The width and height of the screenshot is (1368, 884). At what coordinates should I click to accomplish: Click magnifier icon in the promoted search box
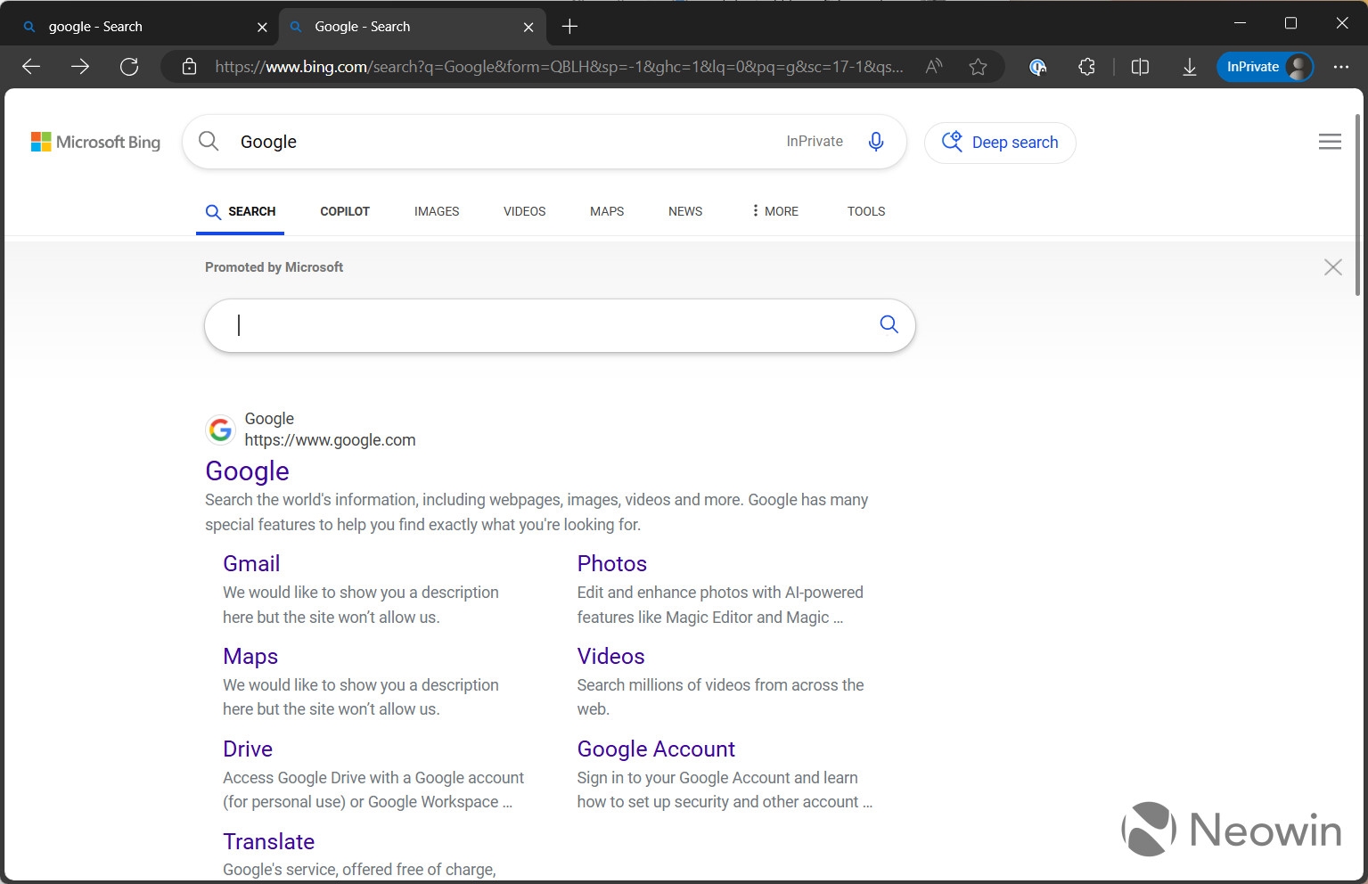(889, 324)
